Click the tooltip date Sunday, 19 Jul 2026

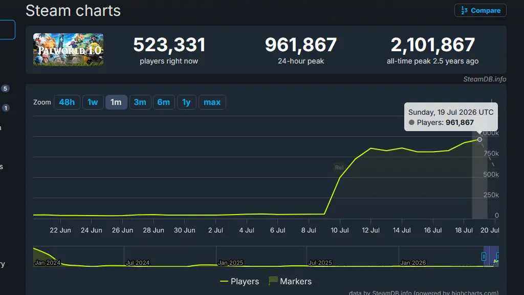pyautogui.click(x=451, y=112)
